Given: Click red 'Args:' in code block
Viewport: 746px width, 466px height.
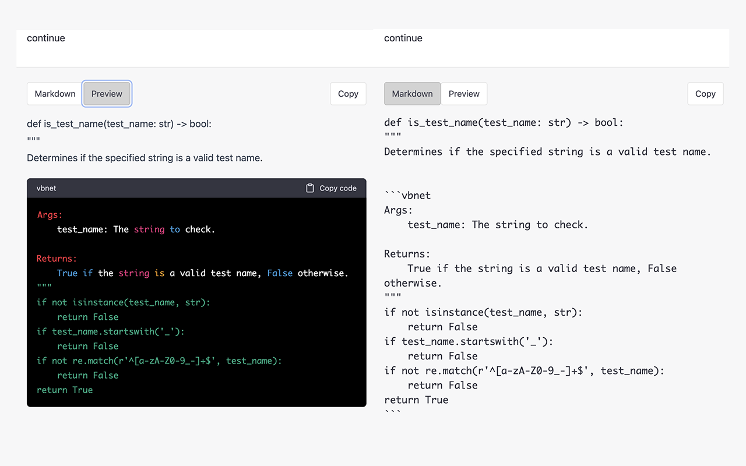Looking at the screenshot, I should [50, 215].
